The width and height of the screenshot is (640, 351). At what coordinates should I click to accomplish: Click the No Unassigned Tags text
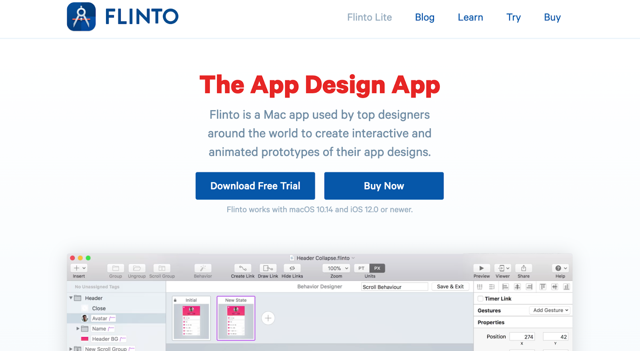point(97,287)
